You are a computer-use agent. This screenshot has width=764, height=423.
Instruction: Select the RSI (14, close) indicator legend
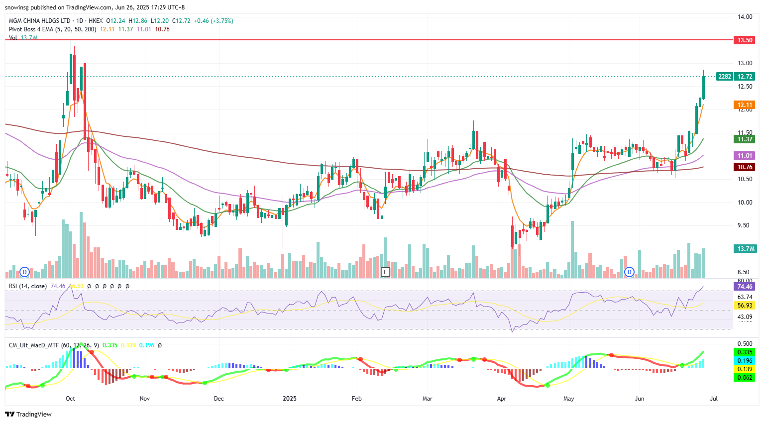pyautogui.click(x=28, y=286)
